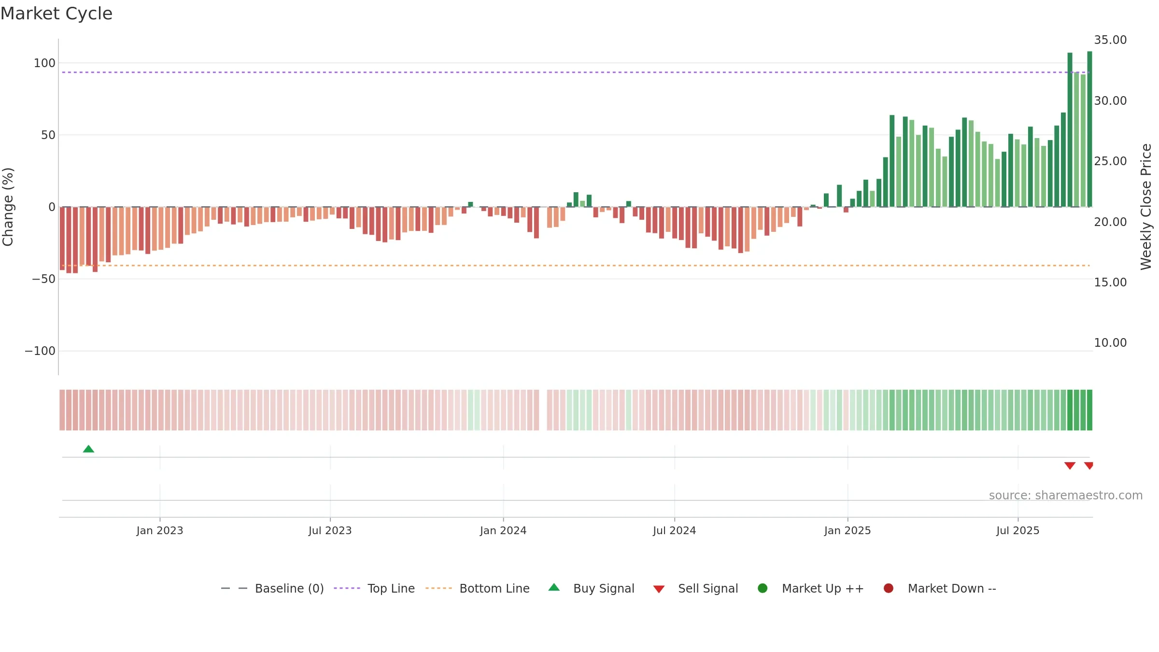Viewport: 1159px width, 652px height.
Task: Click the Jan 2023 axis label
Action: (160, 531)
